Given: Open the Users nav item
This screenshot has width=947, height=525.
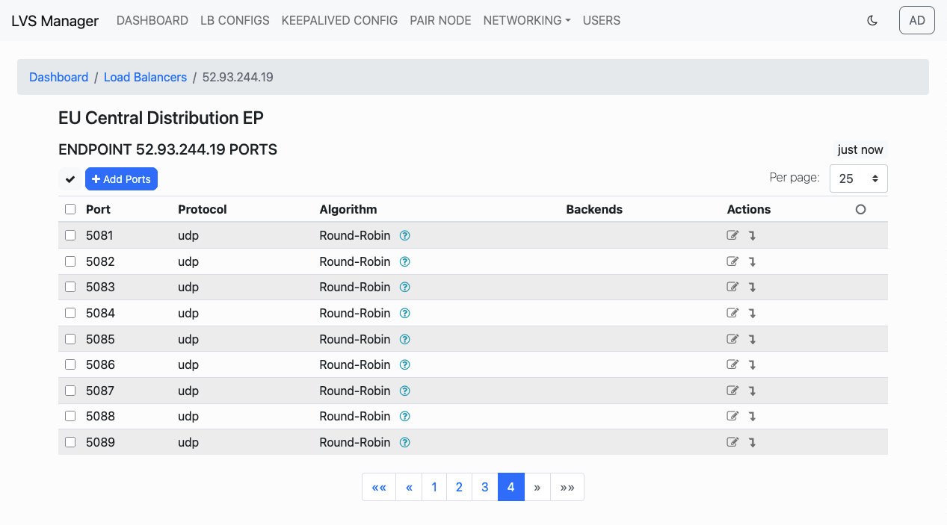Looking at the screenshot, I should [602, 21].
